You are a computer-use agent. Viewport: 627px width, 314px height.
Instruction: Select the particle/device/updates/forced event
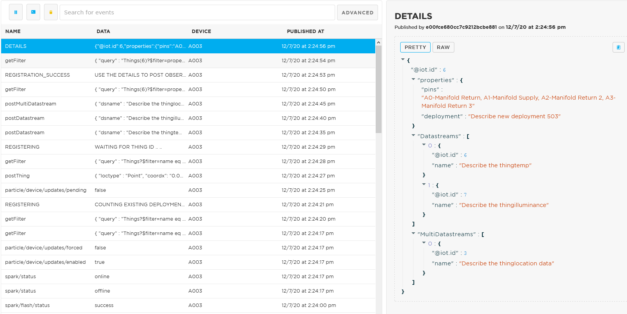[188, 248]
